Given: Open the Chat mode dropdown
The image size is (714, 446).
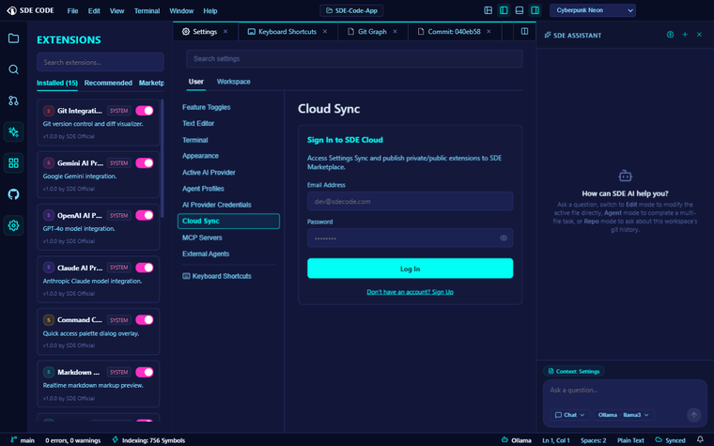Looking at the screenshot, I should (570, 415).
